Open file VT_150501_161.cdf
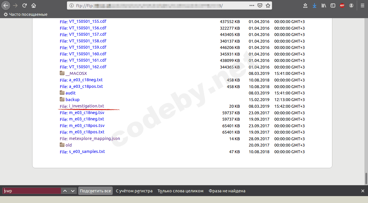 [x=88, y=60]
